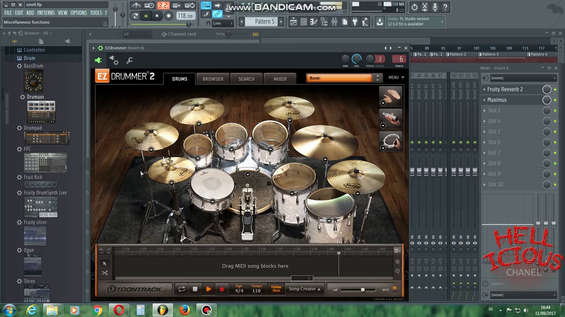
Task: Toggle loop in EZdrummer transport
Action: [x=181, y=289]
